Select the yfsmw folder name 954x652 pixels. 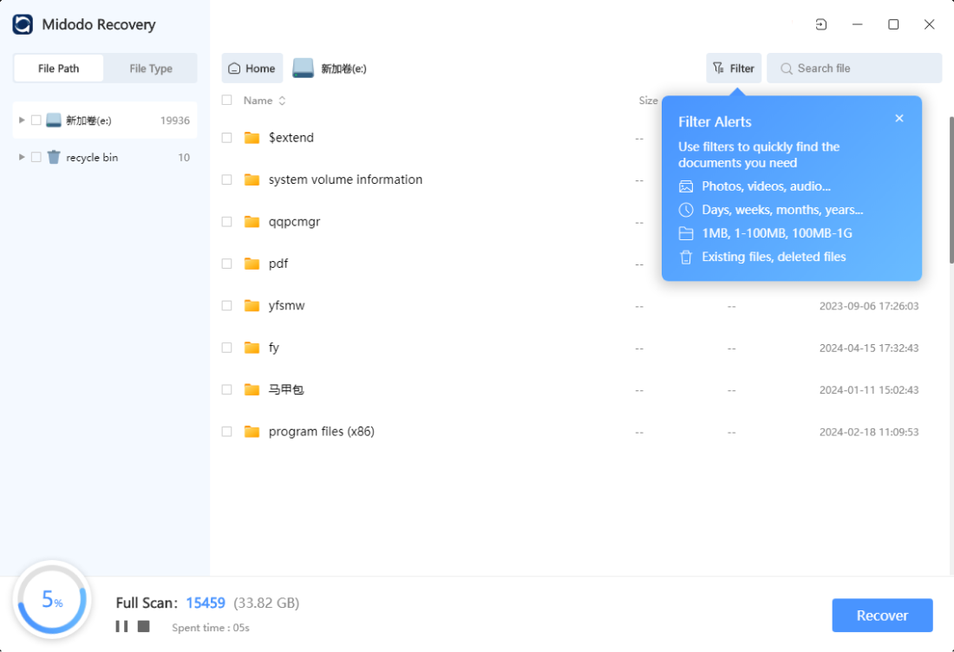[286, 306]
